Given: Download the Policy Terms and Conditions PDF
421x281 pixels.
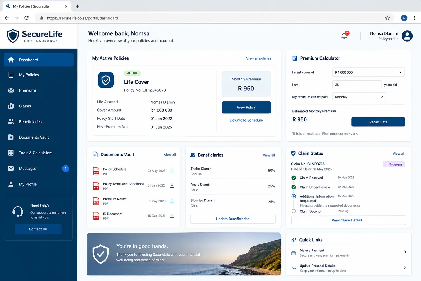Looking at the screenshot, I should (x=172, y=185).
